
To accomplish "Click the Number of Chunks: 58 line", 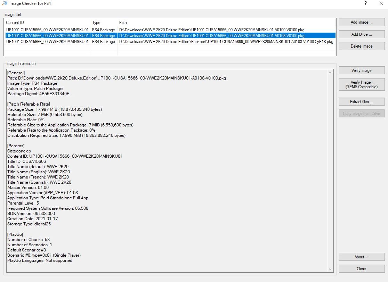I will click(x=29, y=240).
